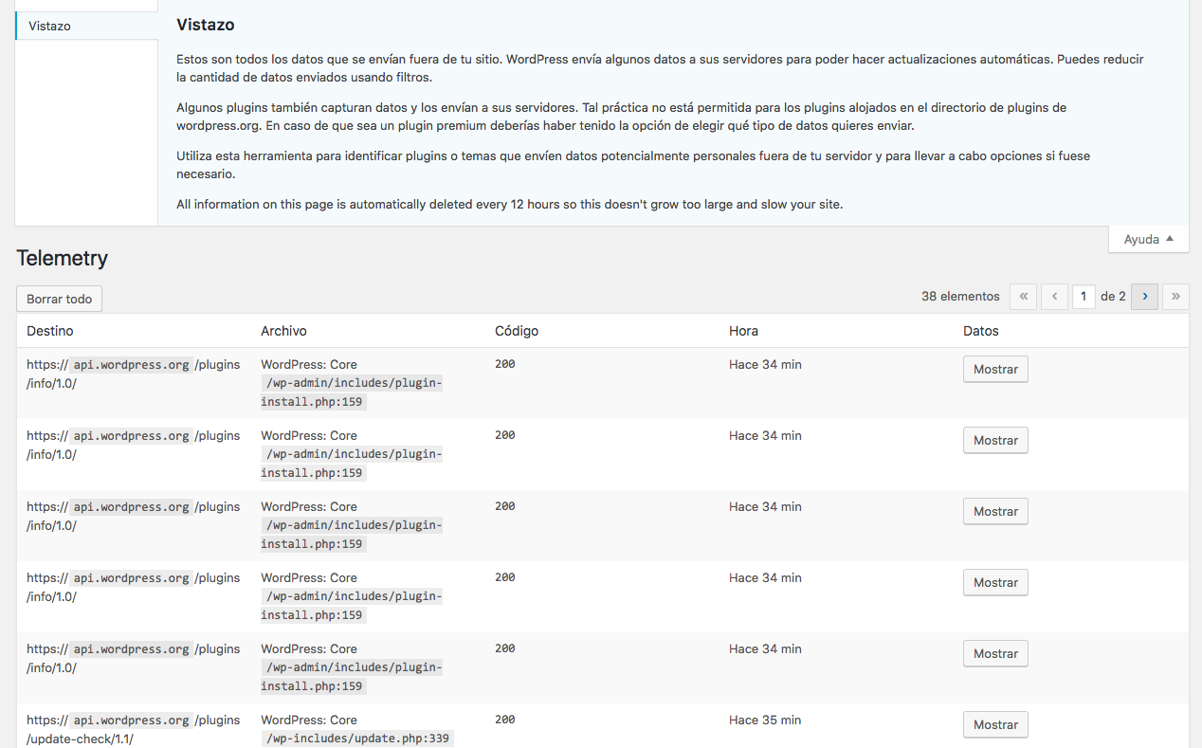Screen dimensions: 1202x748
Task: Click the current page number field
Action: coord(1084,297)
